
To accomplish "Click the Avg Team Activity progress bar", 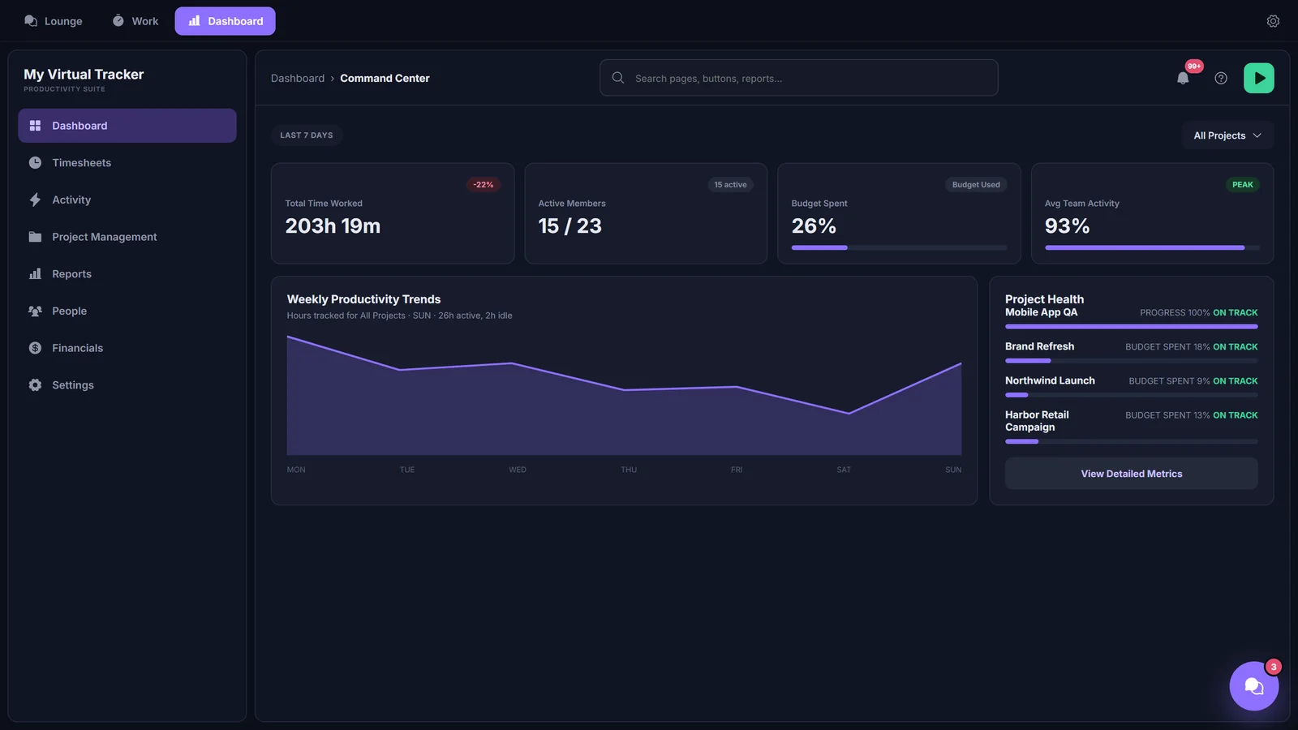I will [1152, 247].
